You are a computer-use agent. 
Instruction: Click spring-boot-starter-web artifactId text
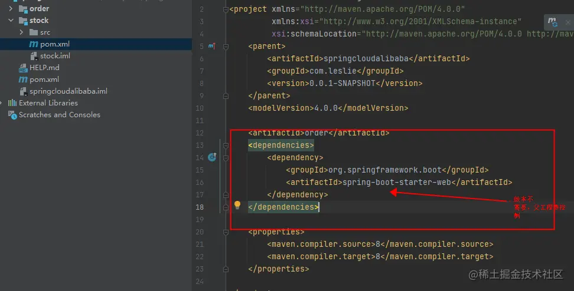(397, 182)
